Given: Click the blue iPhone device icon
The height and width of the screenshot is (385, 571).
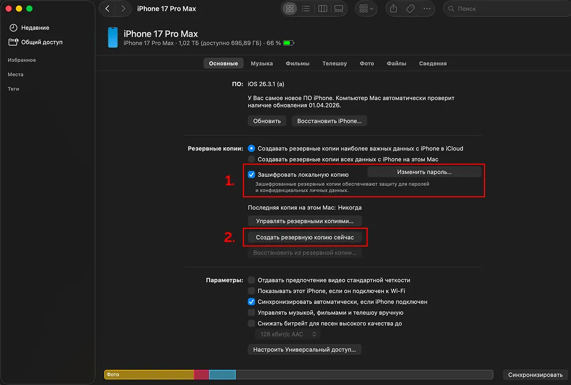Looking at the screenshot, I should click(113, 38).
